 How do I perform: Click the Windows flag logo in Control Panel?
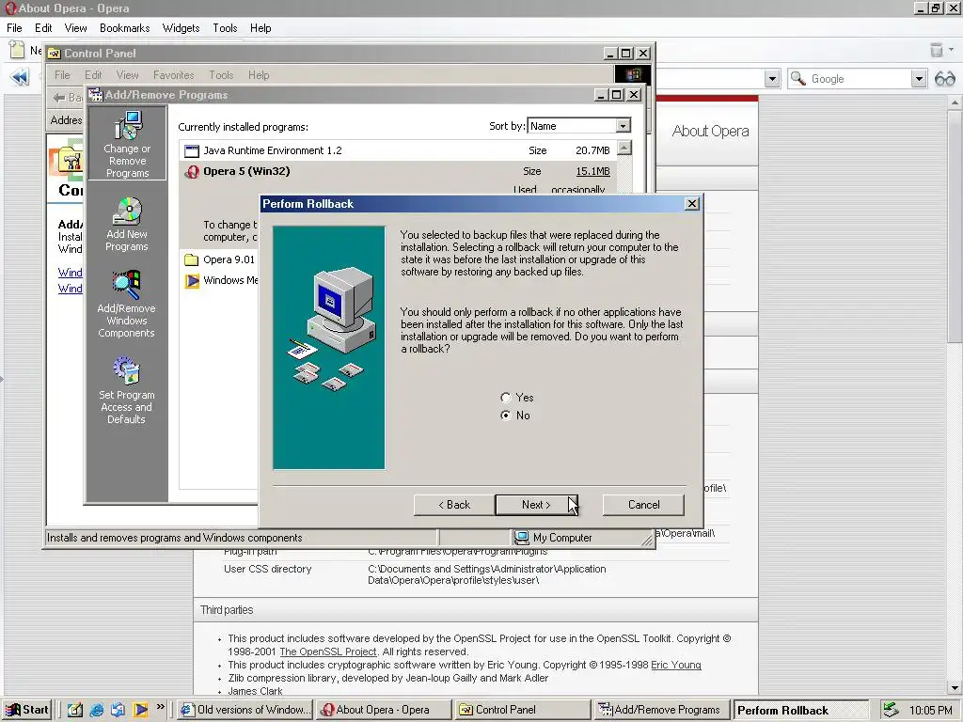632,75
